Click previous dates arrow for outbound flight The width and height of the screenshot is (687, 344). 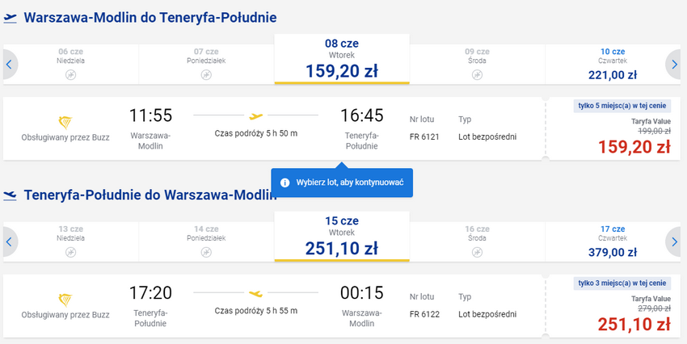(x=9, y=65)
